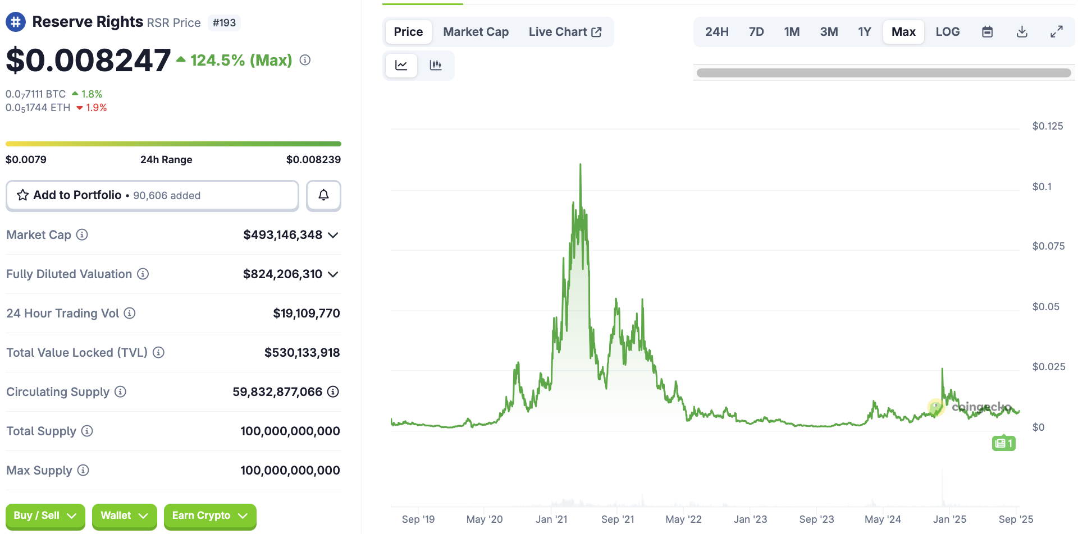This screenshot has height=534, width=1078.
Task: Click the 24h range progress bar
Action: click(173, 144)
